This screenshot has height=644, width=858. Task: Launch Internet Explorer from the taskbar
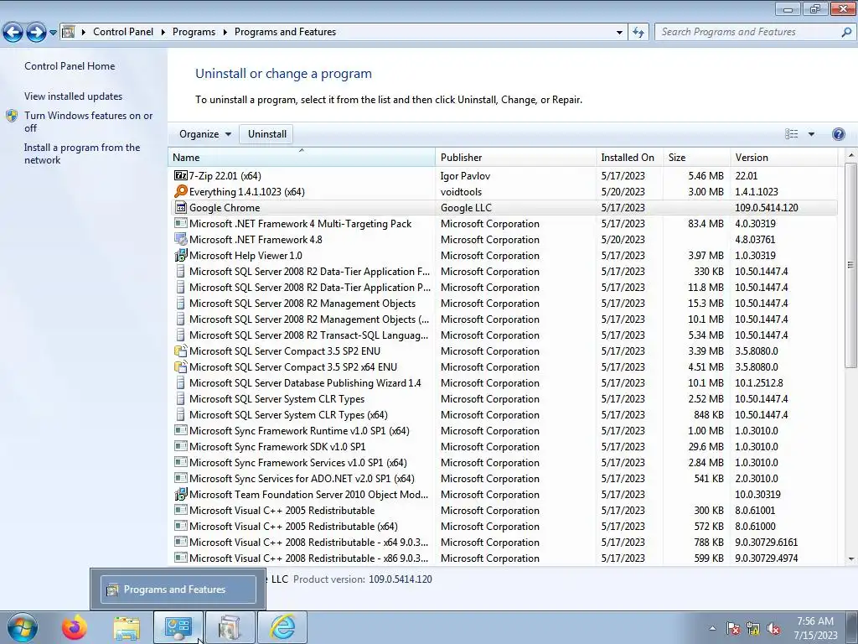point(283,627)
